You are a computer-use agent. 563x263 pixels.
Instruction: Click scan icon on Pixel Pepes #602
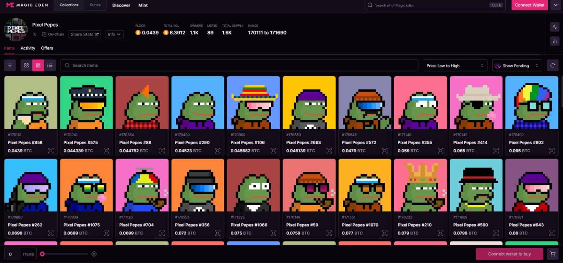(x=552, y=151)
